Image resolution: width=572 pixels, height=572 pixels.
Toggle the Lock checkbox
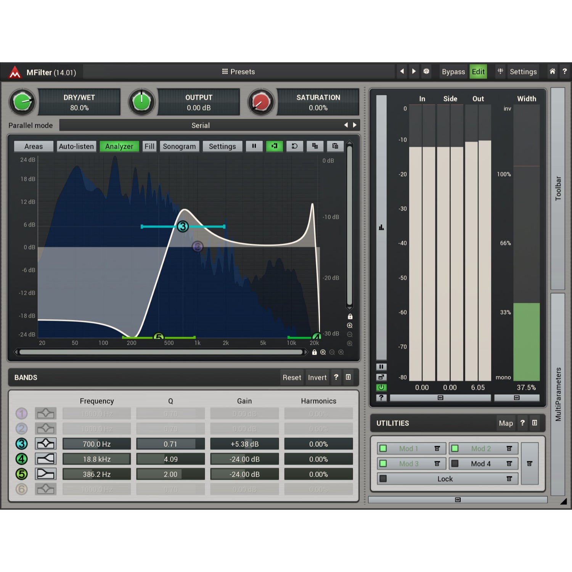tap(383, 479)
